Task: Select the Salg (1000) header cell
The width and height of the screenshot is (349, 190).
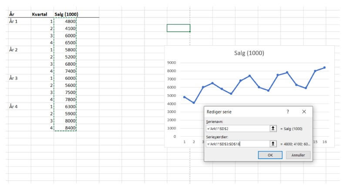Action: pos(66,14)
